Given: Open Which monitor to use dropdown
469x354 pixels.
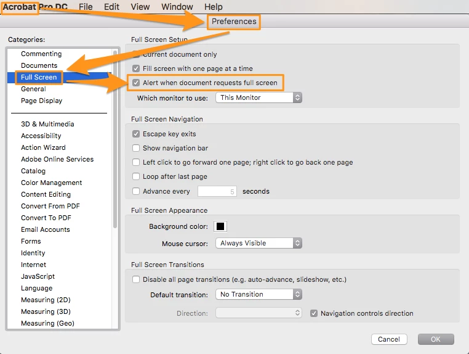Looking at the screenshot, I should click(259, 97).
